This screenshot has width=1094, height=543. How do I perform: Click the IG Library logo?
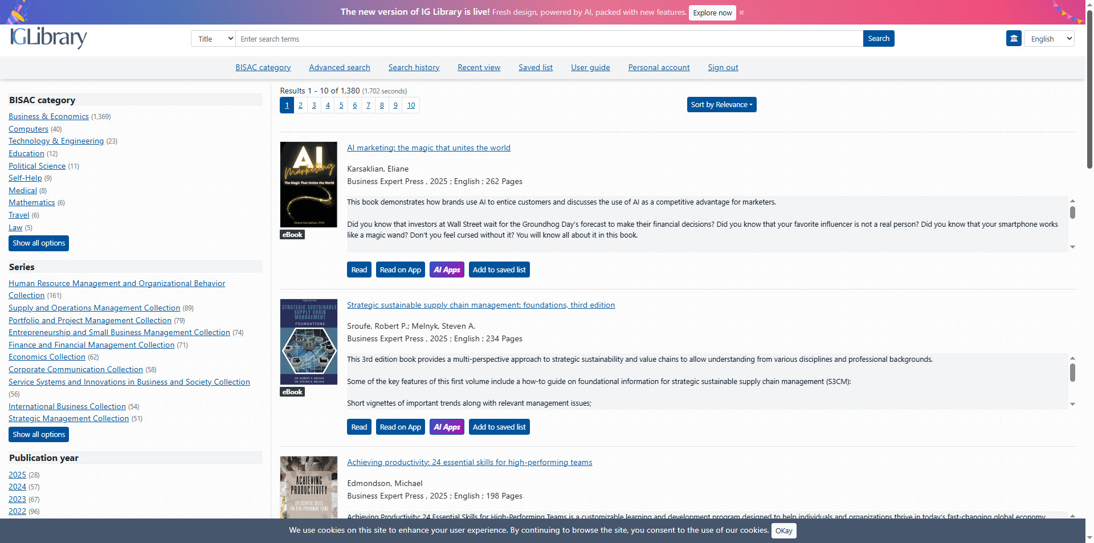(x=48, y=38)
